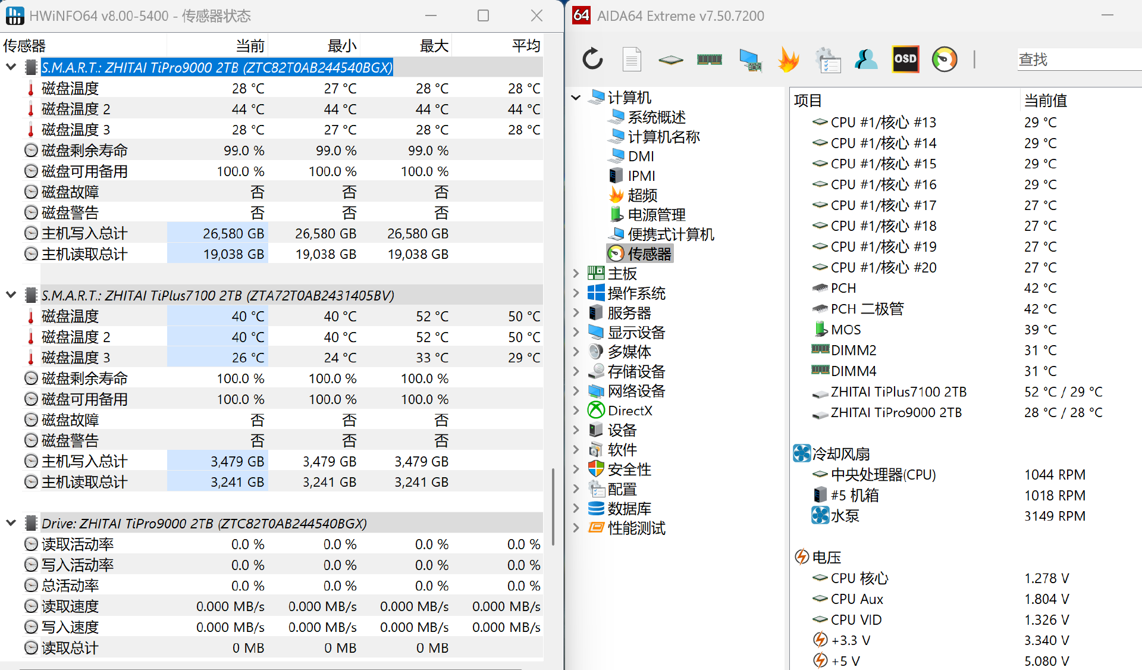
Task: Click the 安全性 shield icon in tree
Action: [596, 469]
